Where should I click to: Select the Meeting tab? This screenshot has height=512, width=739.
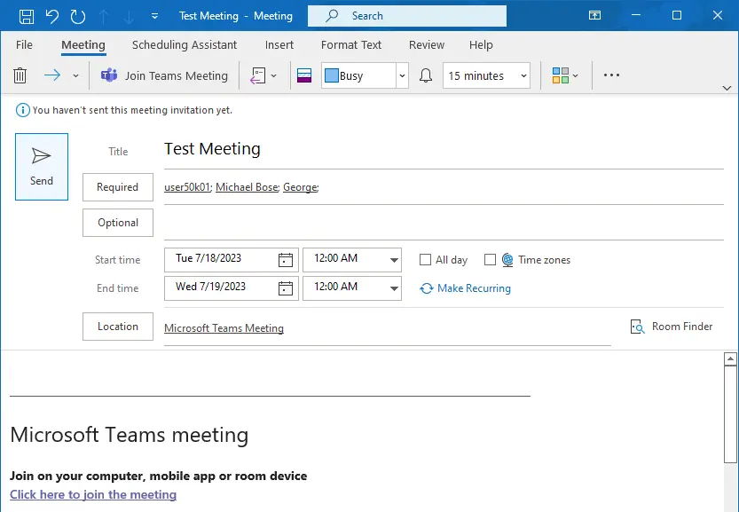click(83, 44)
